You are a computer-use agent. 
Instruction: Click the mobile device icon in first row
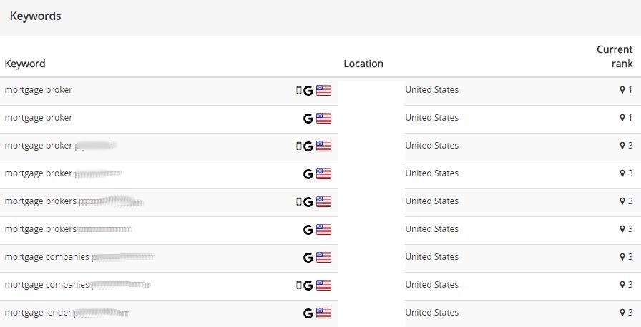(299, 90)
